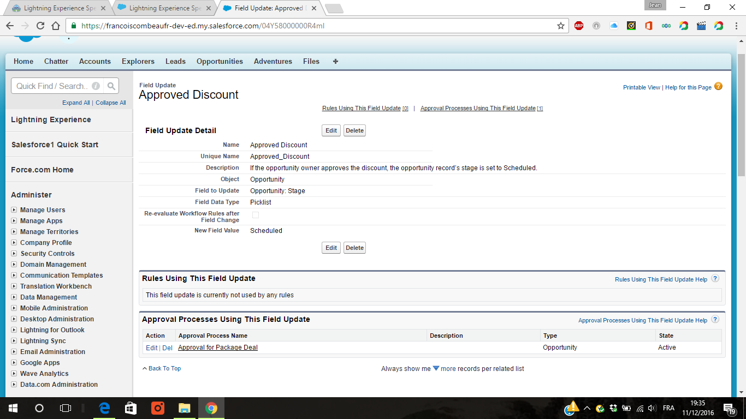The width and height of the screenshot is (746, 419).
Task: Open the iCloud extension icon
Action: tap(614, 26)
